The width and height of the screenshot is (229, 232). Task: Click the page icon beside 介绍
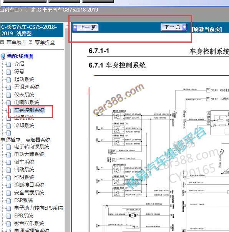click(x=9, y=65)
